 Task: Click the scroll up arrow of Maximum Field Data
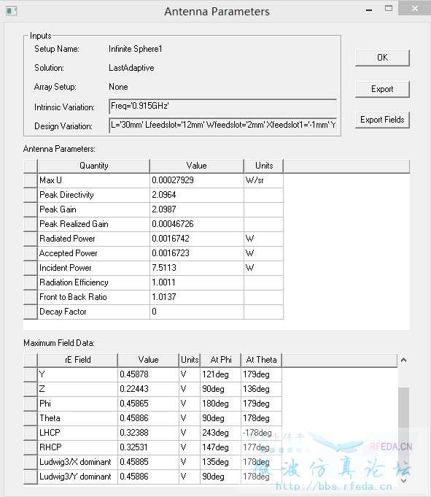pyautogui.click(x=403, y=360)
